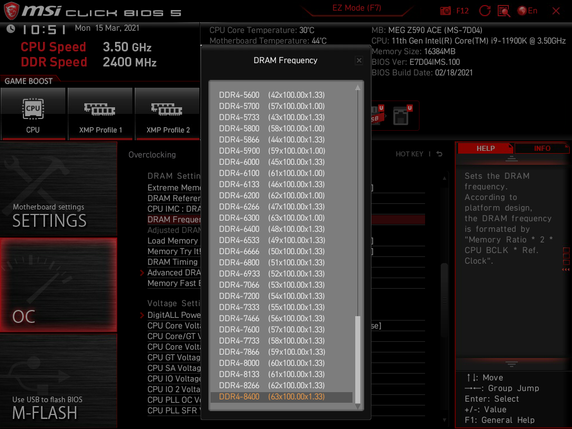
Task: Select DDR4-8266 frequency option
Action: click(x=282, y=385)
